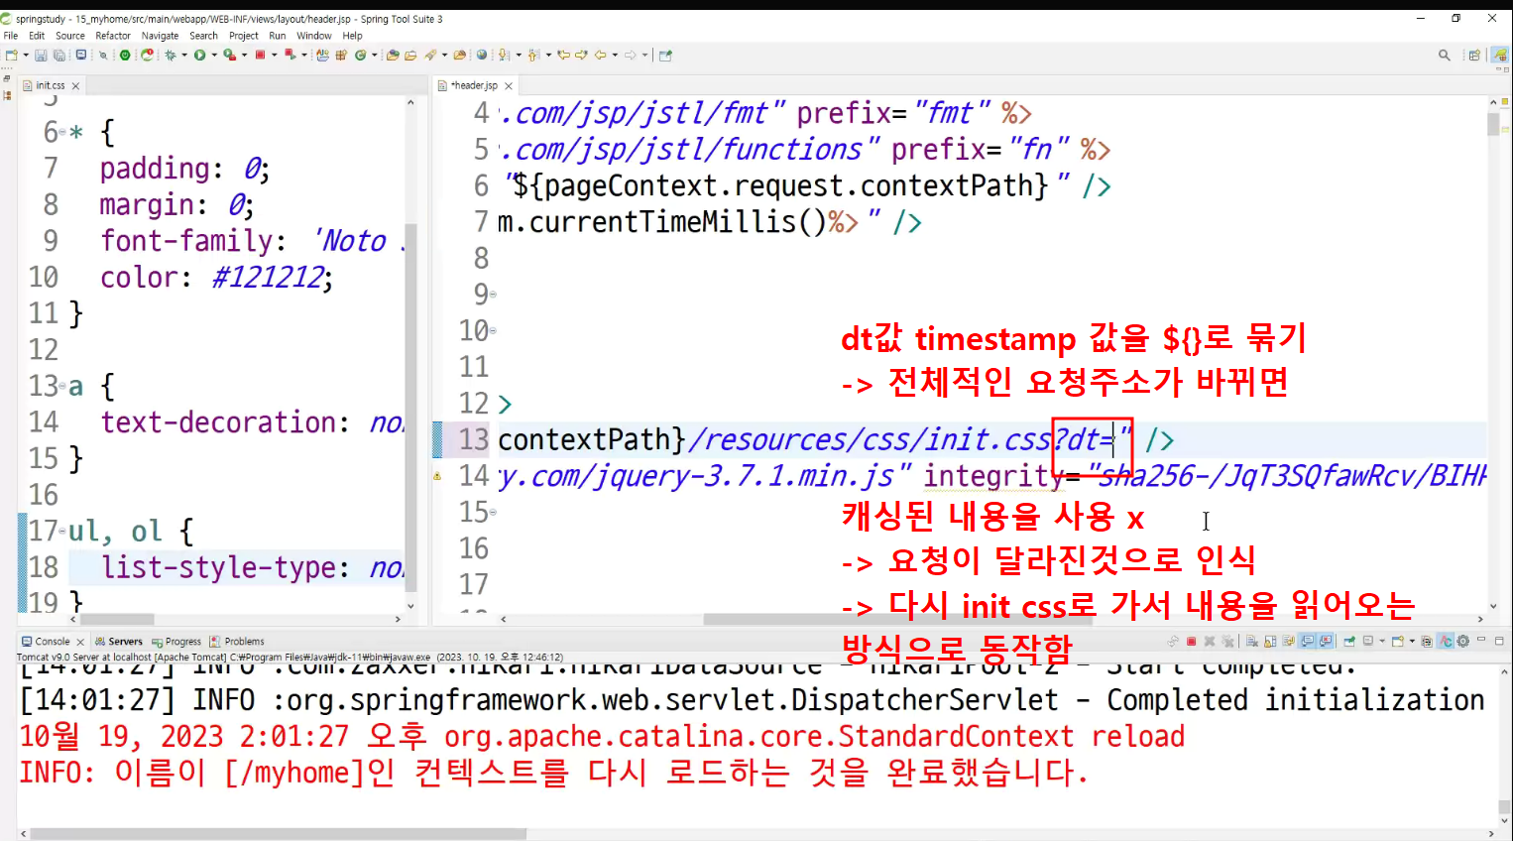1513x841 pixels.
Task: Close the header.jsp tab
Action: tap(509, 86)
